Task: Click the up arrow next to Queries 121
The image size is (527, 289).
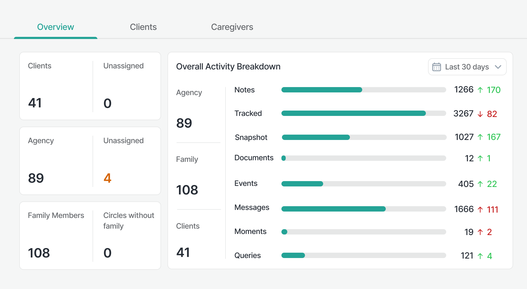Action: click(x=480, y=256)
